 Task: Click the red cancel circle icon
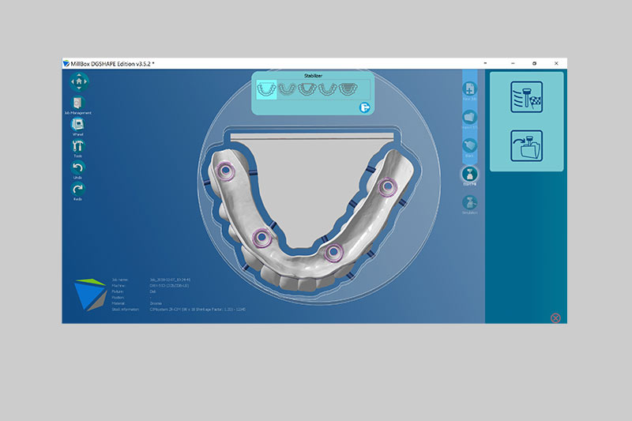pos(555,318)
